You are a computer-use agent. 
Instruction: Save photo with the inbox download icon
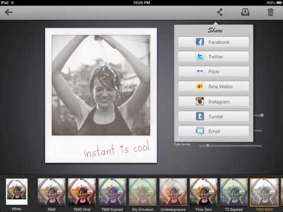click(245, 12)
